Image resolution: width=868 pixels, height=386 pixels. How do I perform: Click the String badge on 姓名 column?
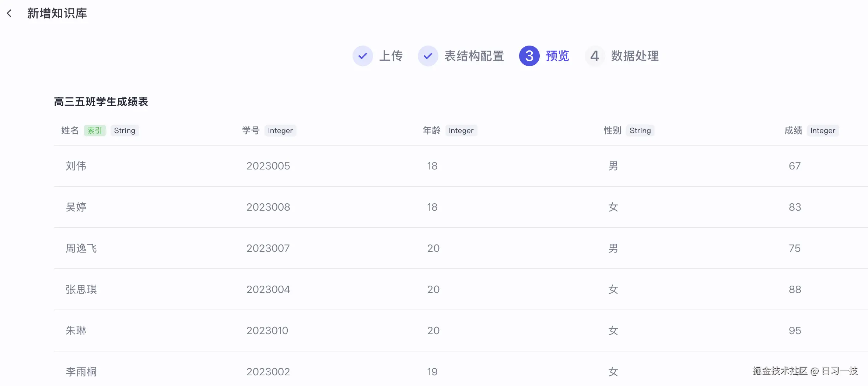coord(125,130)
